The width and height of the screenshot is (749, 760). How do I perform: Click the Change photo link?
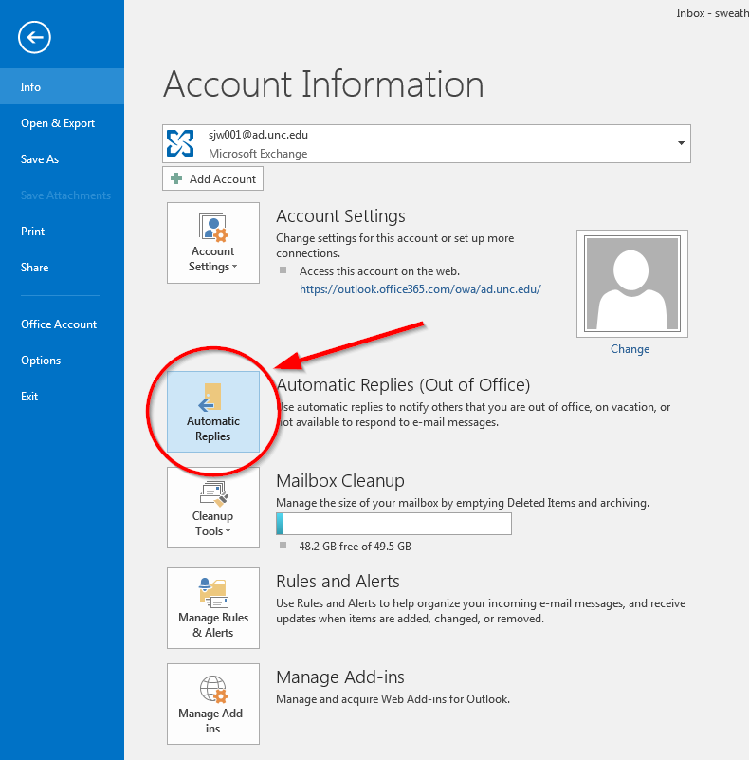point(630,349)
